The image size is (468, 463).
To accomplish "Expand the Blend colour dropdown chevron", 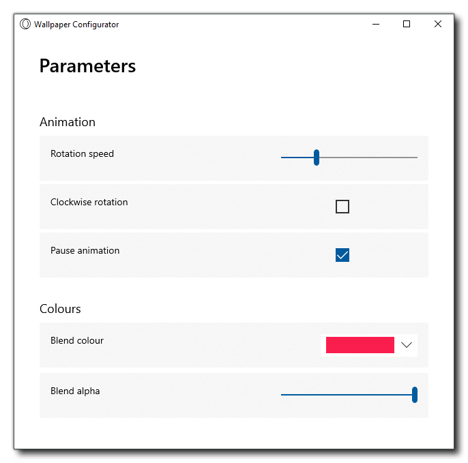I will tap(407, 345).
